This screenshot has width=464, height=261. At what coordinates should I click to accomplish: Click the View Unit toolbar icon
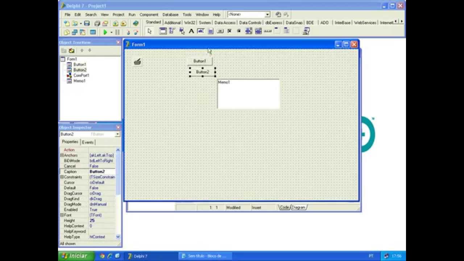point(67,32)
